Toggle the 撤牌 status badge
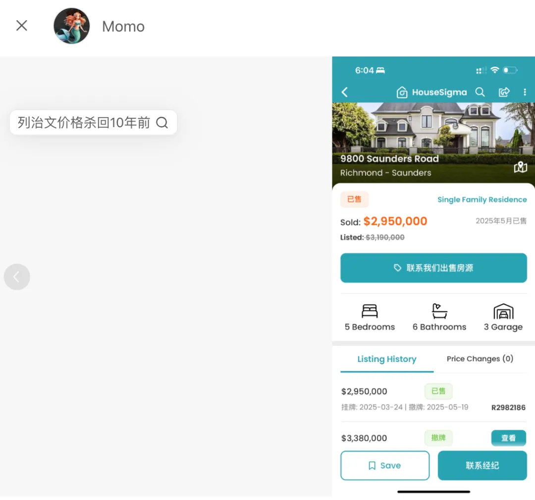Viewport: 535px width, 500px height. point(438,438)
